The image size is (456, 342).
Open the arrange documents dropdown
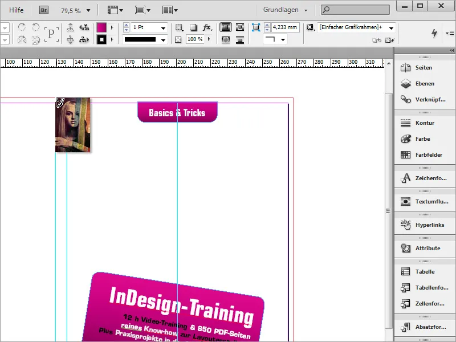(x=170, y=10)
